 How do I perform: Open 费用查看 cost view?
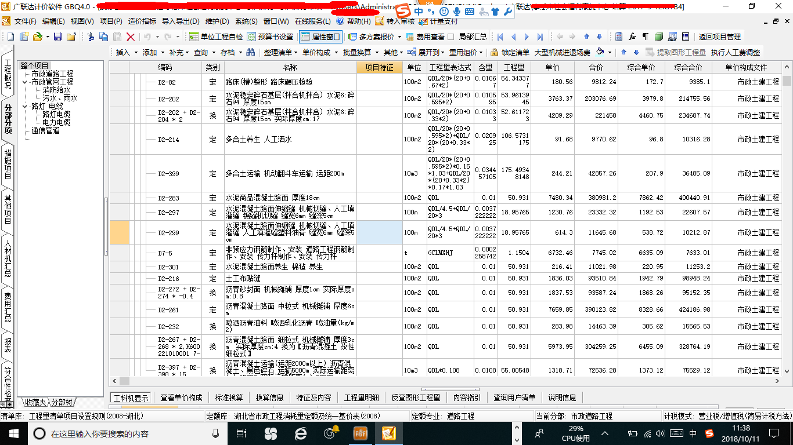click(x=425, y=37)
